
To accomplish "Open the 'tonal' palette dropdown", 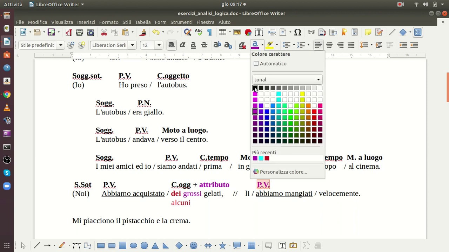I will [287, 79].
